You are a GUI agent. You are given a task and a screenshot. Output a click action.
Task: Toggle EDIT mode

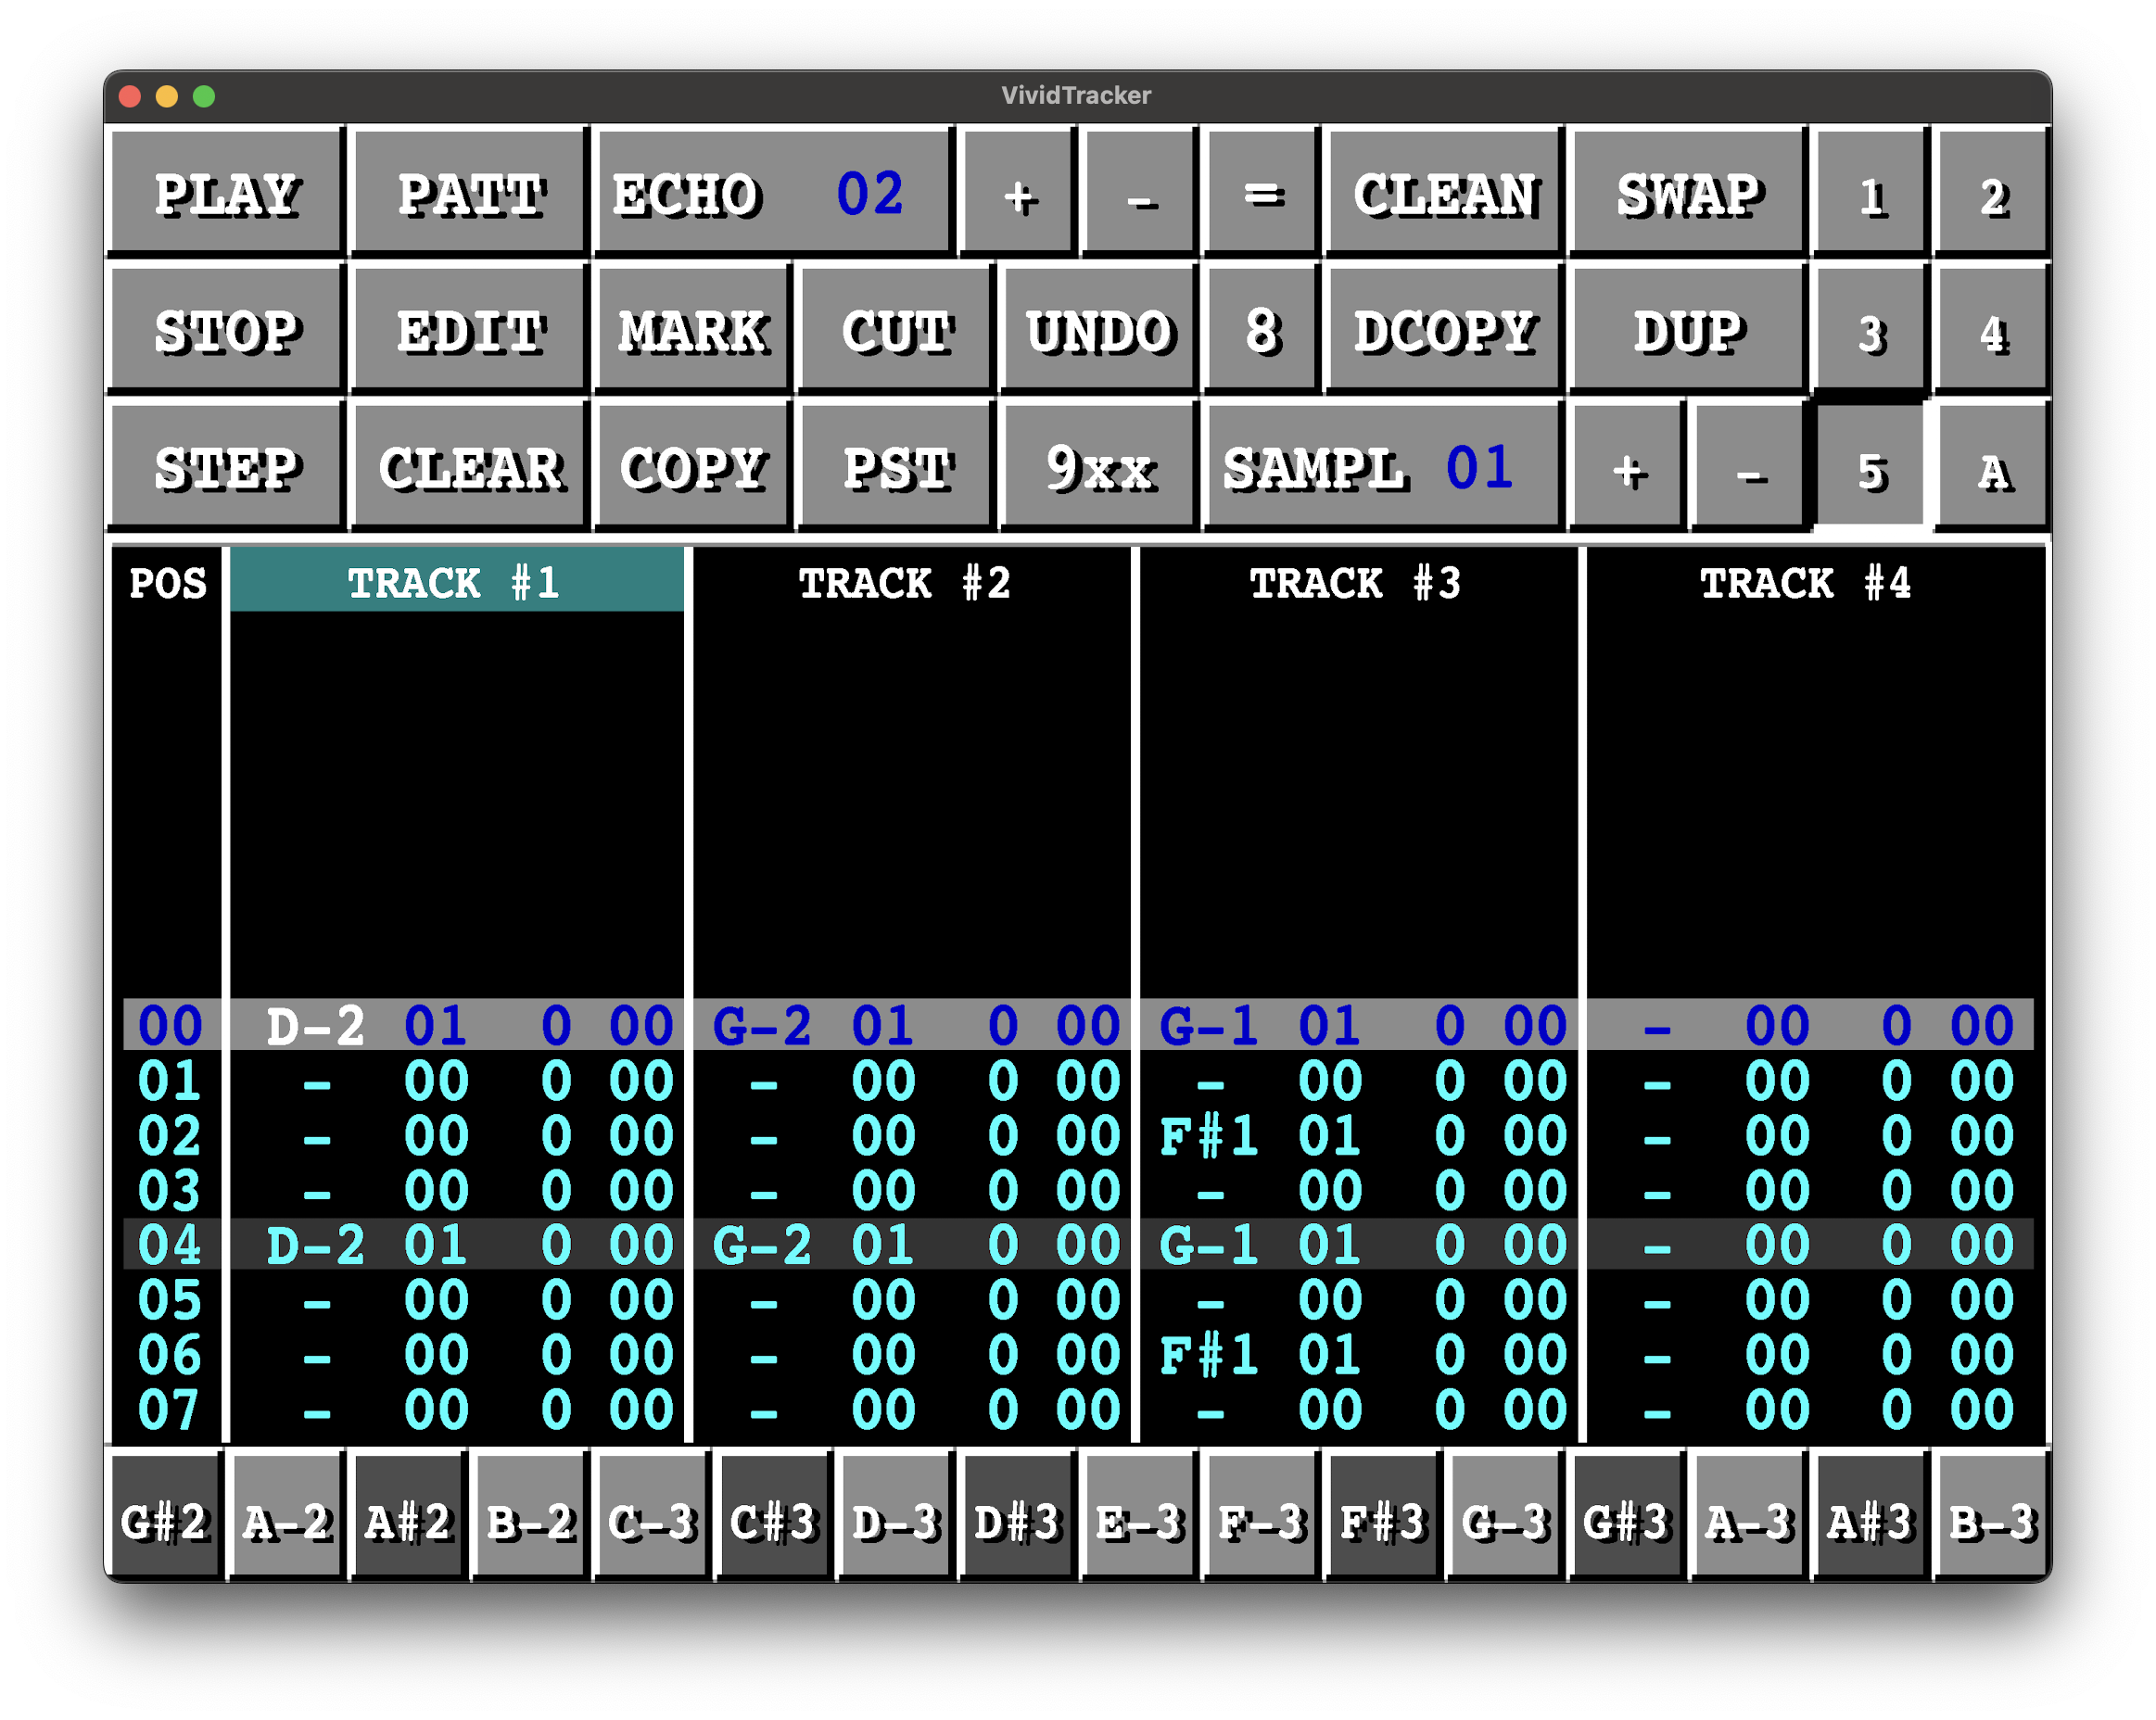[x=469, y=330]
